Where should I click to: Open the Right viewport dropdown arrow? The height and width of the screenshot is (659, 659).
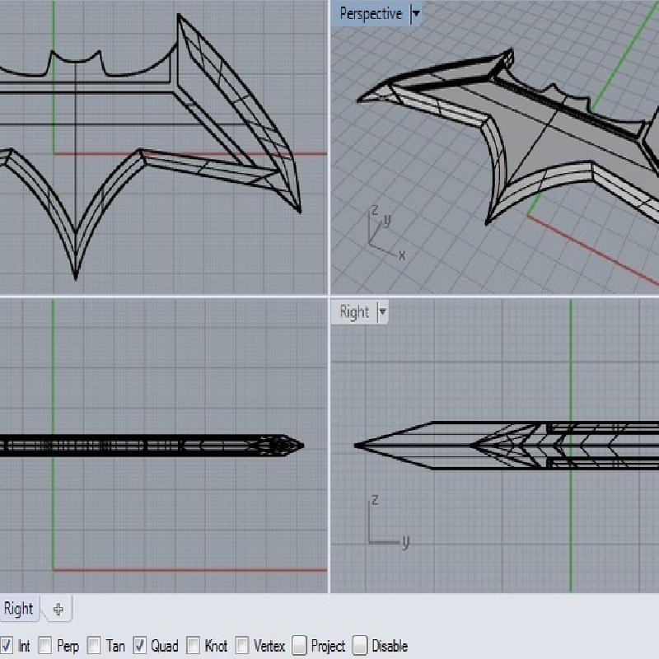[382, 312]
